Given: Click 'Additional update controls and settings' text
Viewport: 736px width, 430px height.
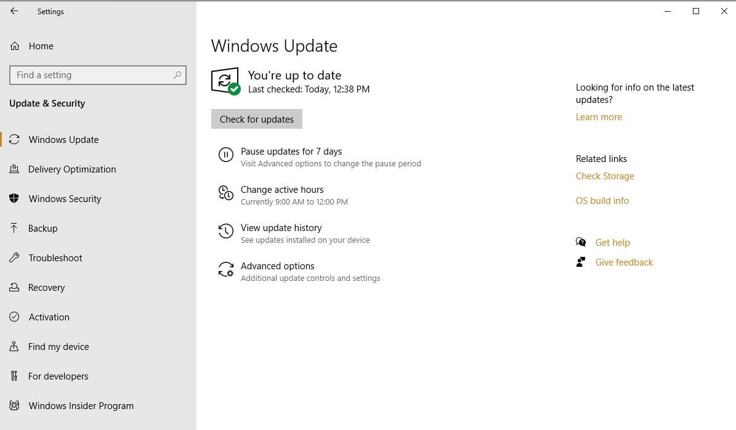Looking at the screenshot, I should 310,278.
